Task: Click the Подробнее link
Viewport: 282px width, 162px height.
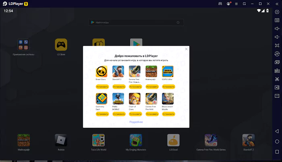Action: click(x=136, y=122)
